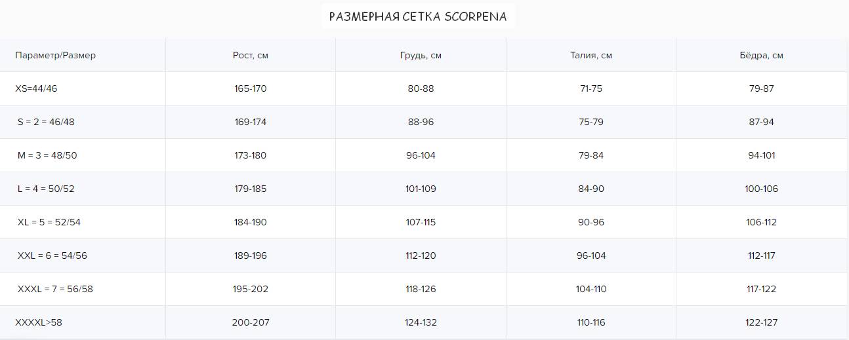Select the XL = 5 = 52/54 row label
This screenshot has height=340, width=849.
pyautogui.click(x=49, y=222)
